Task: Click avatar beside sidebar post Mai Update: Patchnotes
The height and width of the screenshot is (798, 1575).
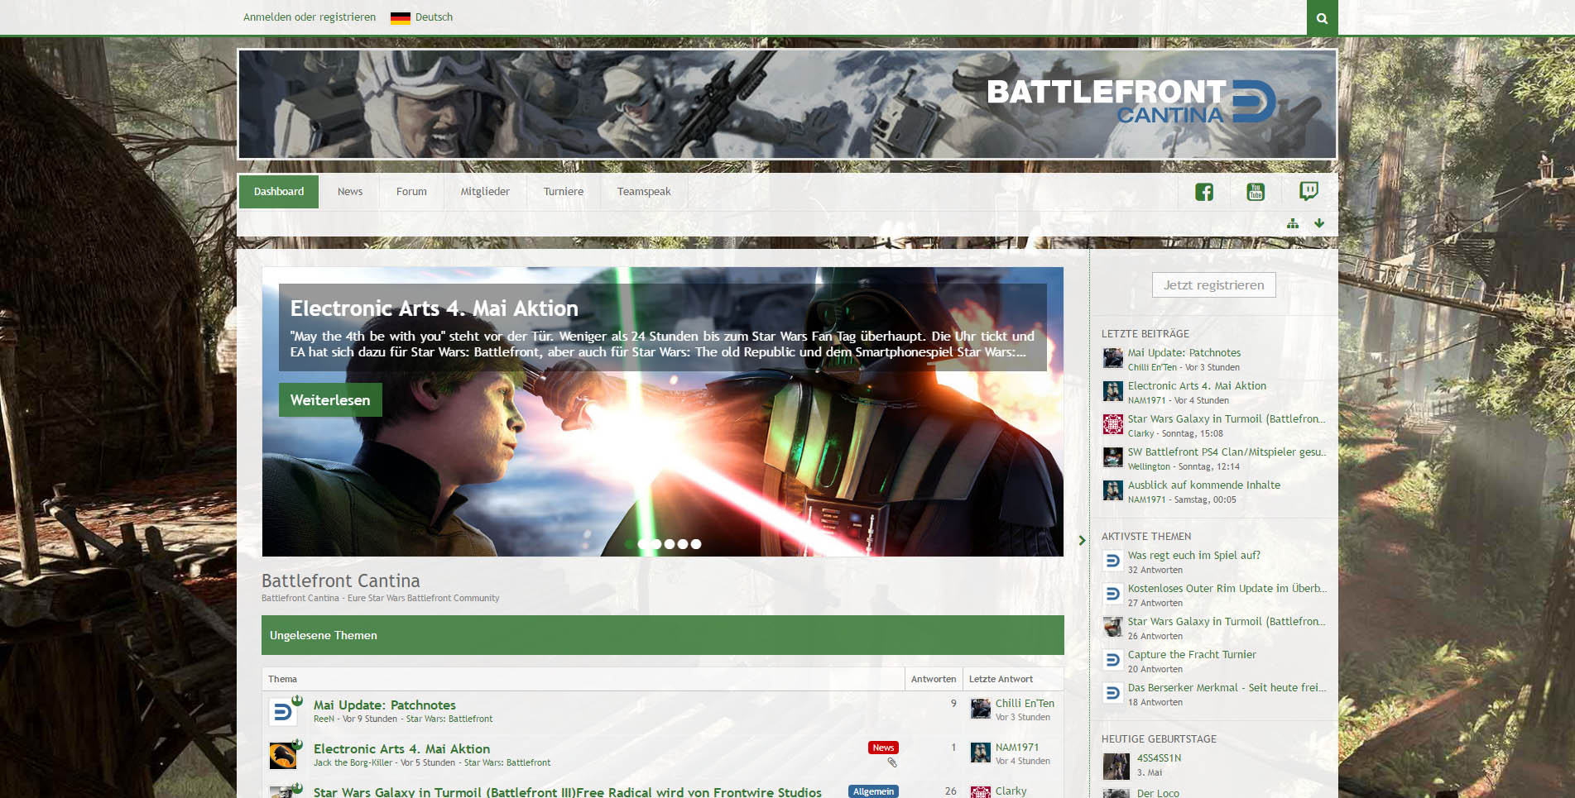Action: coord(1113,358)
